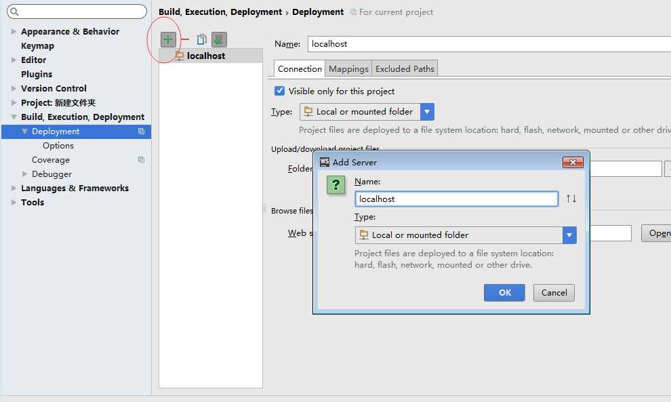
Task: Click the copy server configuration icon
Action: [x=201, y=39]
